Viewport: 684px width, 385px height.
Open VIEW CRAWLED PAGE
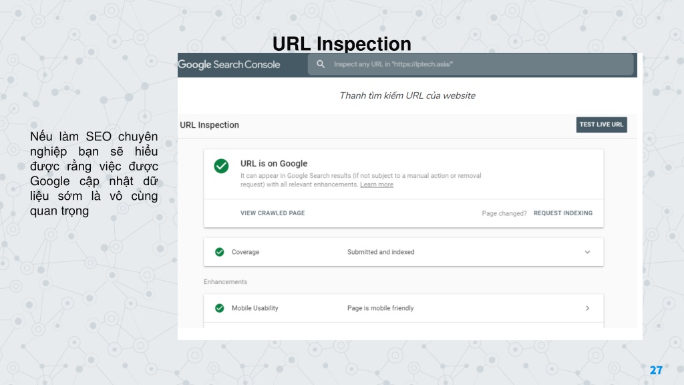pos(273,213)
